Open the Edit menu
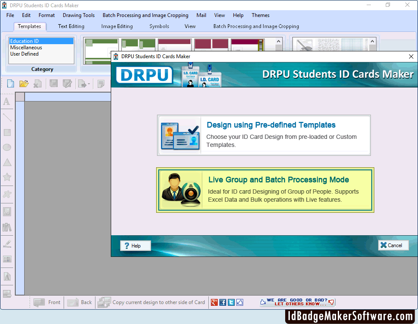 pyautogui.click(x=26, y=15)
